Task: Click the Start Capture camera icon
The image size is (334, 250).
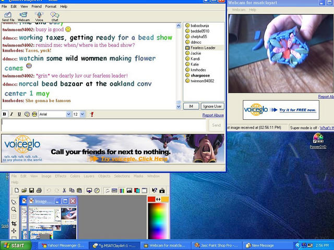Action: point(162,191)
